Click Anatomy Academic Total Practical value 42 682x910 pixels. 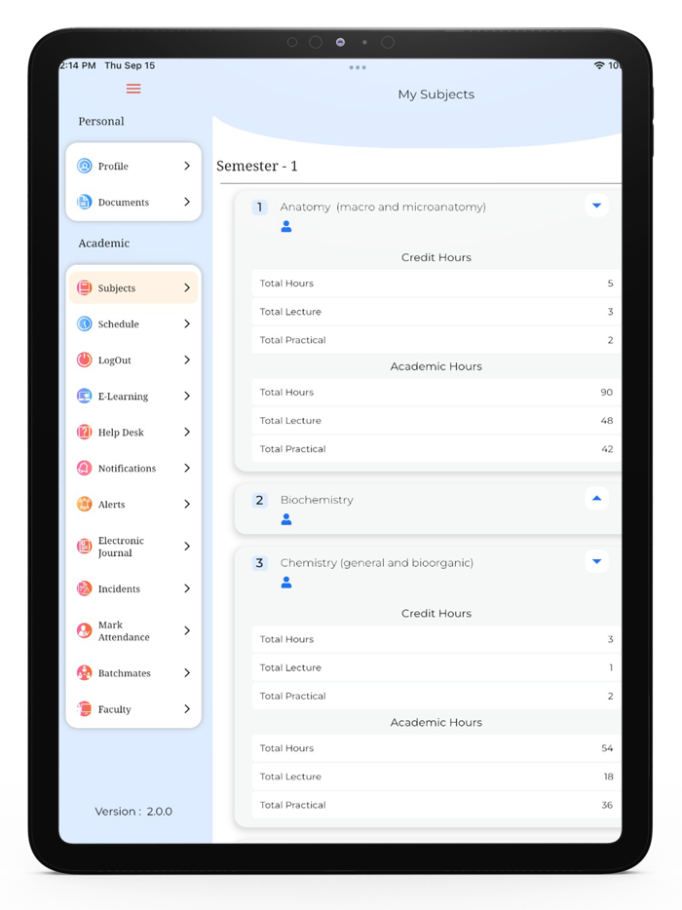click(607, 449)
